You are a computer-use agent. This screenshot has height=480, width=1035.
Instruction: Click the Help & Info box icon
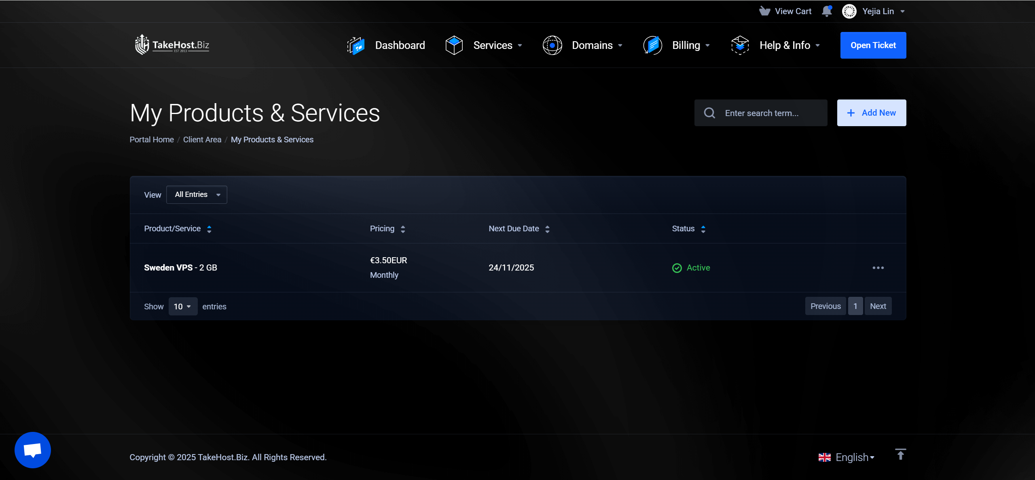click(x=740, y=45)
